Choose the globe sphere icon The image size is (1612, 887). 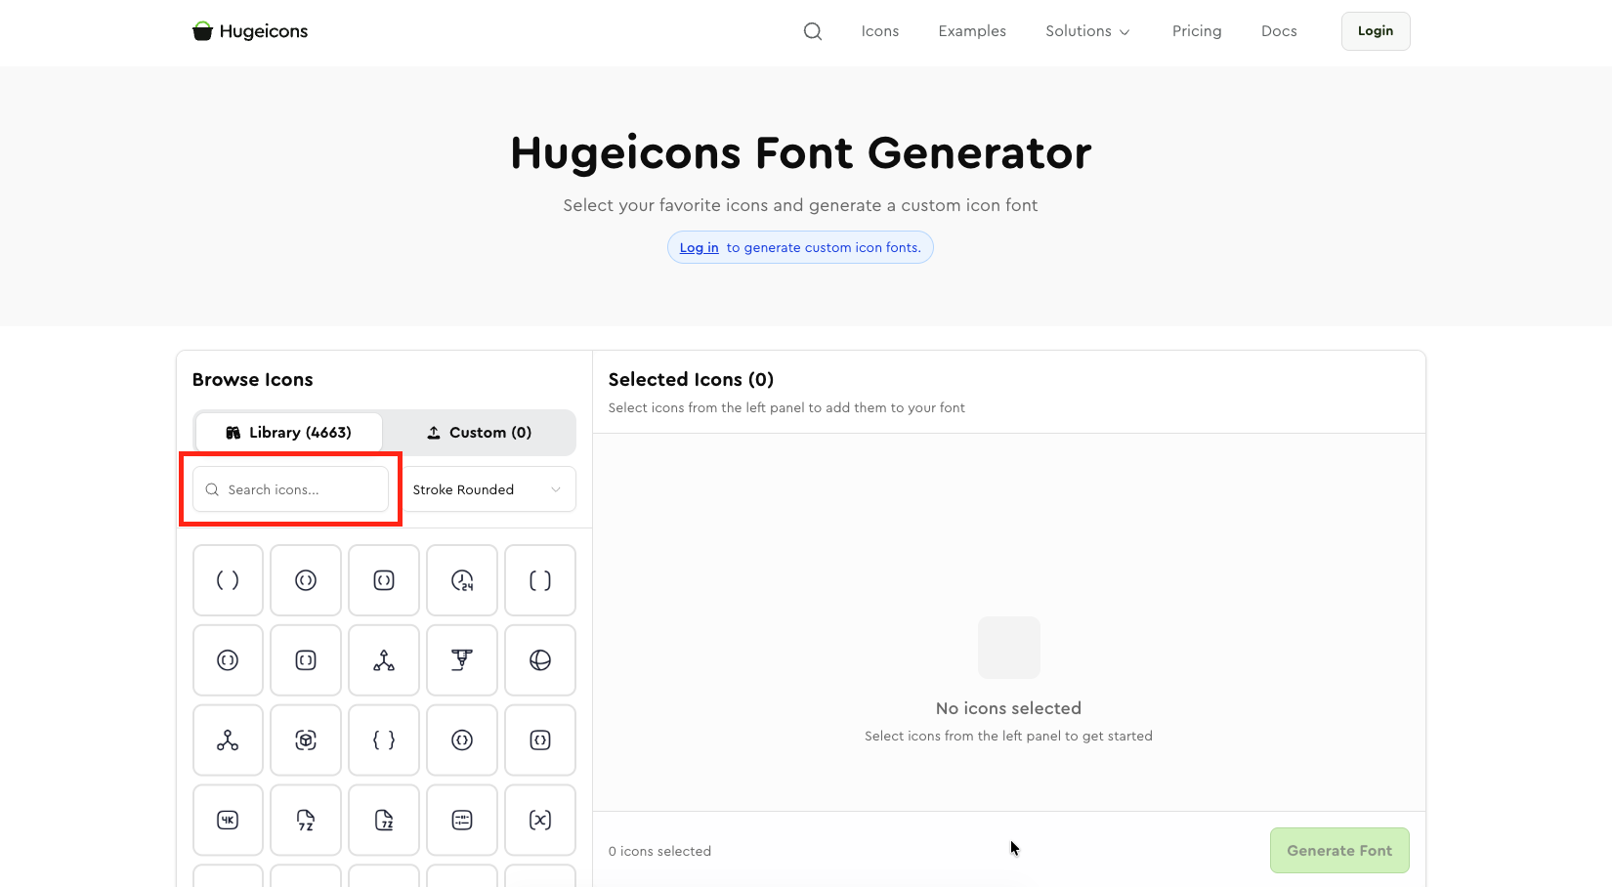pyautogui.click(x=540, y=660)
